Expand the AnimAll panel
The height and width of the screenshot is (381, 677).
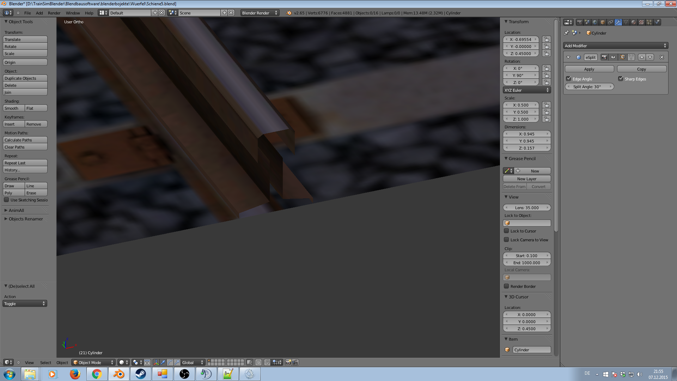click(x=16, y=210)
